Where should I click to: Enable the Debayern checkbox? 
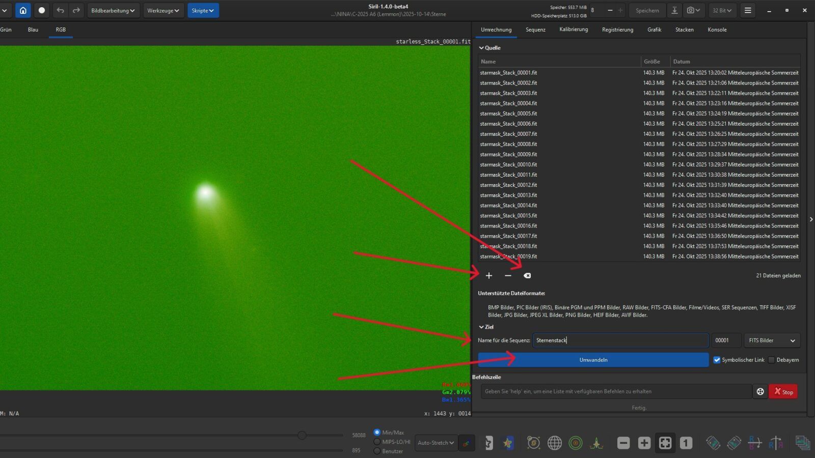point(772,360)
